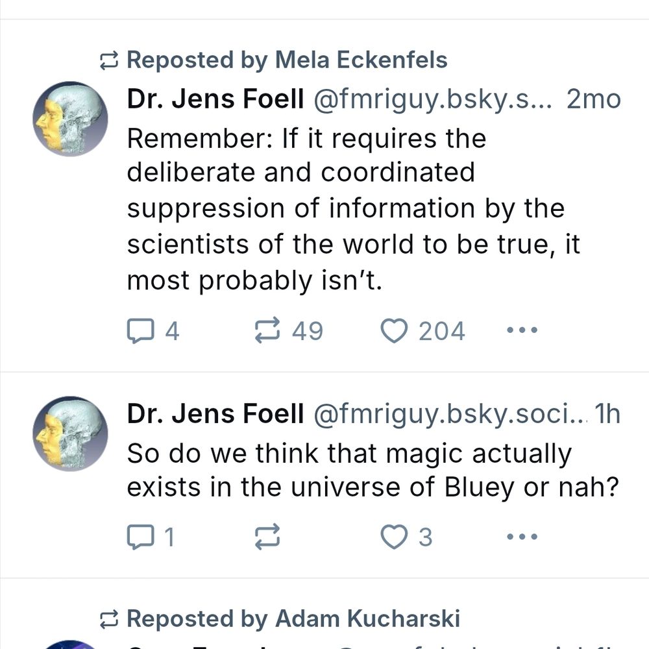
Task: Open Dr. Jens Foell name on first post
Action: (x=215, y=99)
